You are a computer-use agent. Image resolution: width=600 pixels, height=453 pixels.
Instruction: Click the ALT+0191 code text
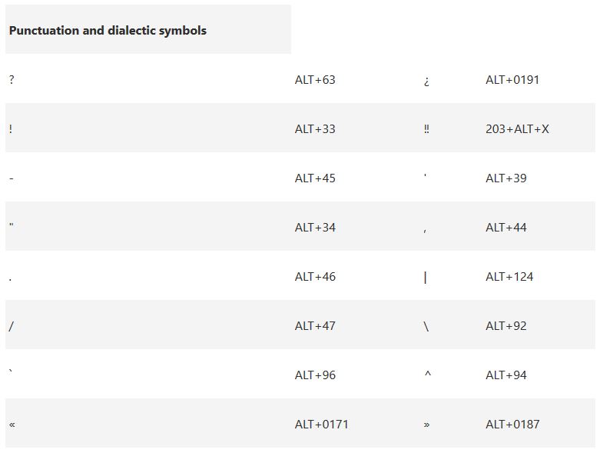pos(512,80)
